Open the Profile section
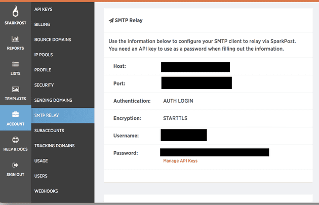Viewport: 319px width, 205px height. 43,70
